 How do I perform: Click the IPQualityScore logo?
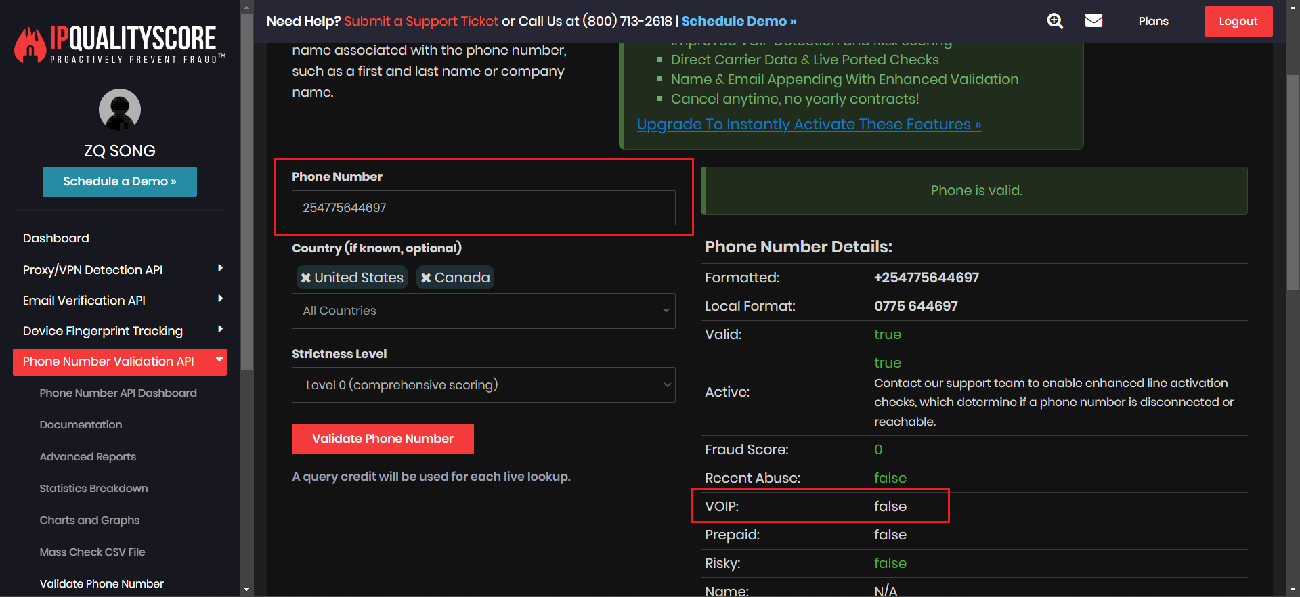120,45
